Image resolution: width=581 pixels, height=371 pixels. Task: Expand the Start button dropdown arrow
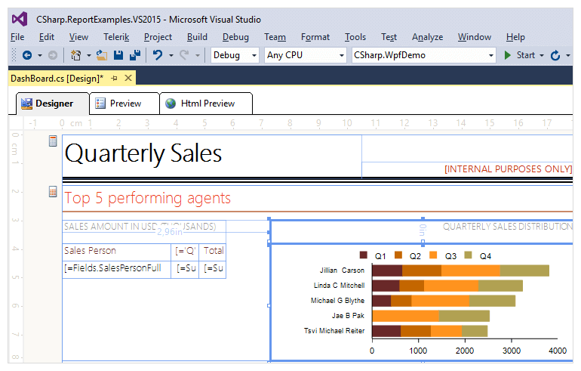point(541,55)
